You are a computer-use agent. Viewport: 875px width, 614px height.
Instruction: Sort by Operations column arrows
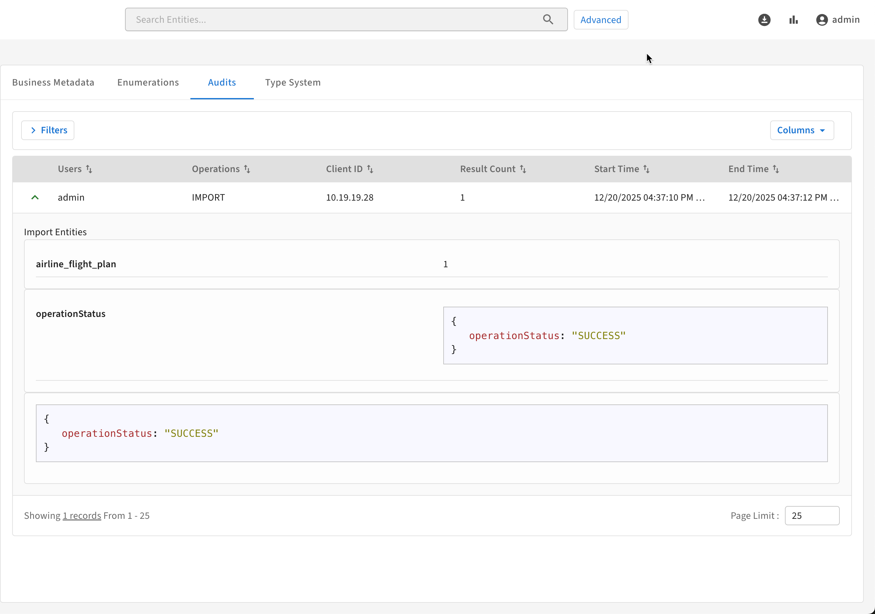(x=247, y=169)
